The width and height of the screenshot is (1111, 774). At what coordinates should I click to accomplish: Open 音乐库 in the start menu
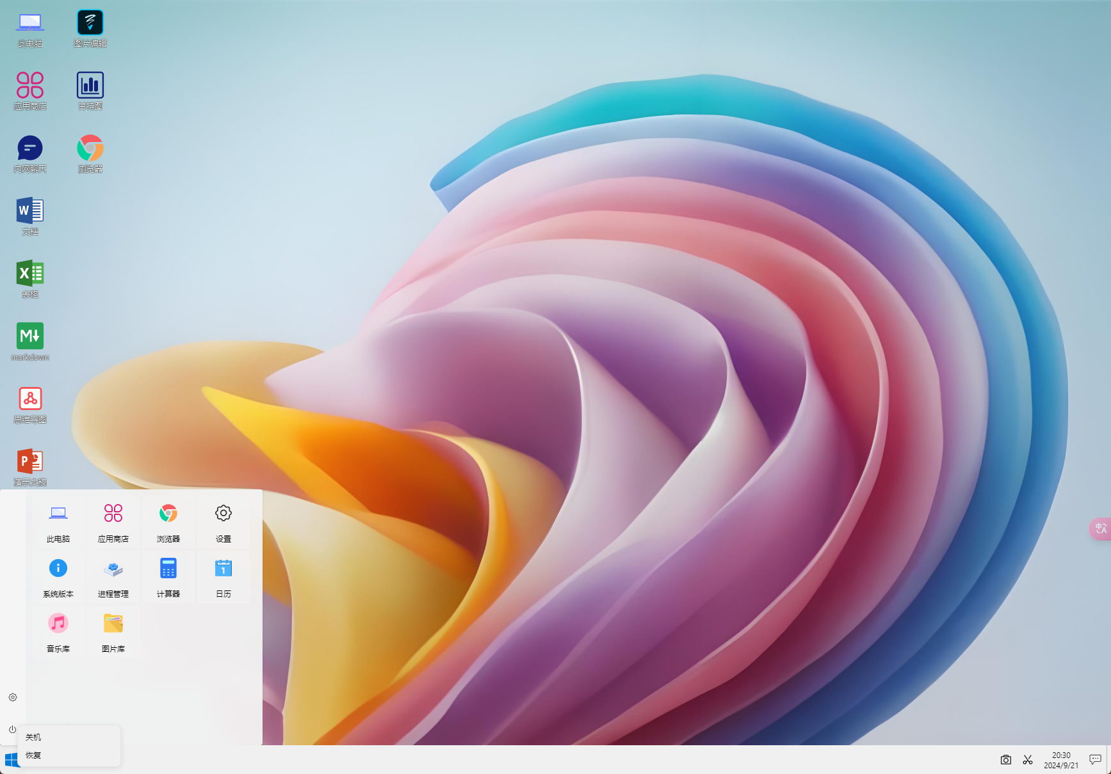[58, 633]
